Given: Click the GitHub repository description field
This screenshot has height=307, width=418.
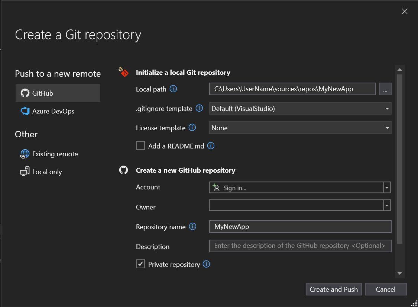Looking at the screenshot, I should pyautogui.click(x=300, y=246).
